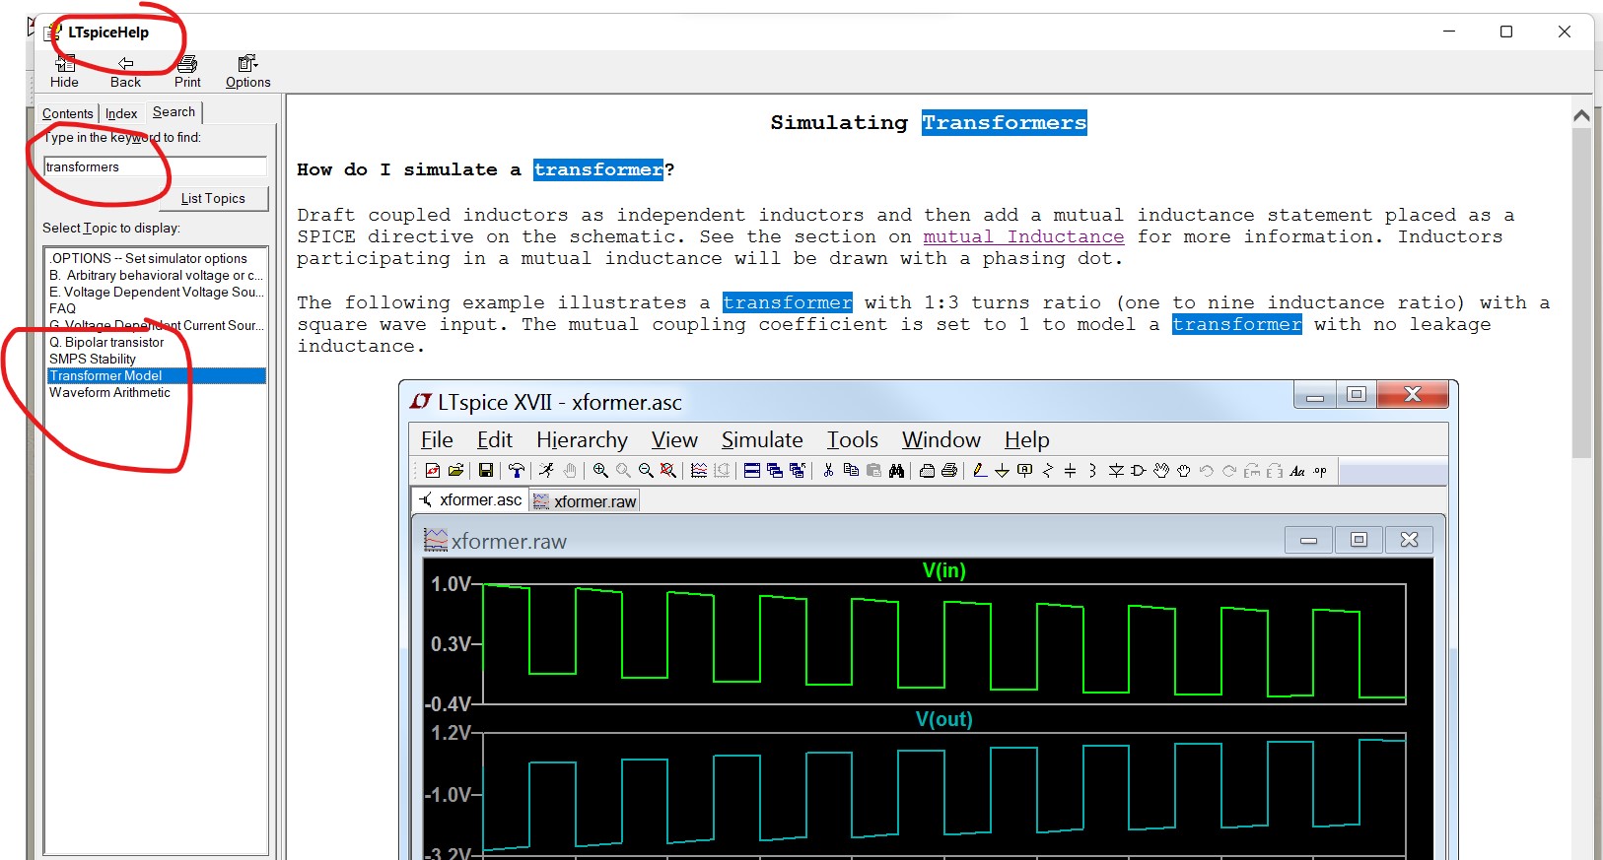The image size is (1603, 860).
Task: Click the V(in) trace label in the plot
Action: click(943, 570)
